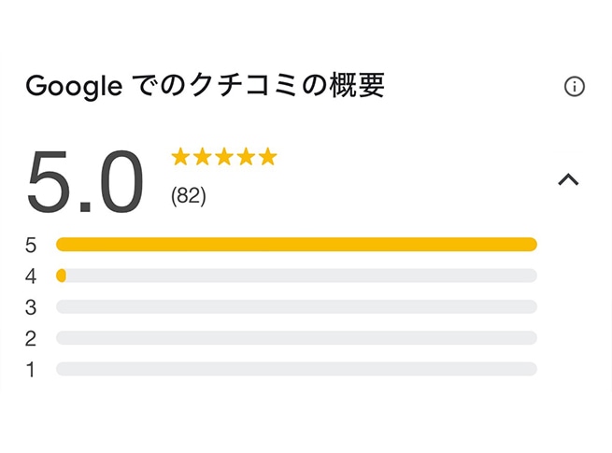Select the 2-star rating bar

coord(296,338)
